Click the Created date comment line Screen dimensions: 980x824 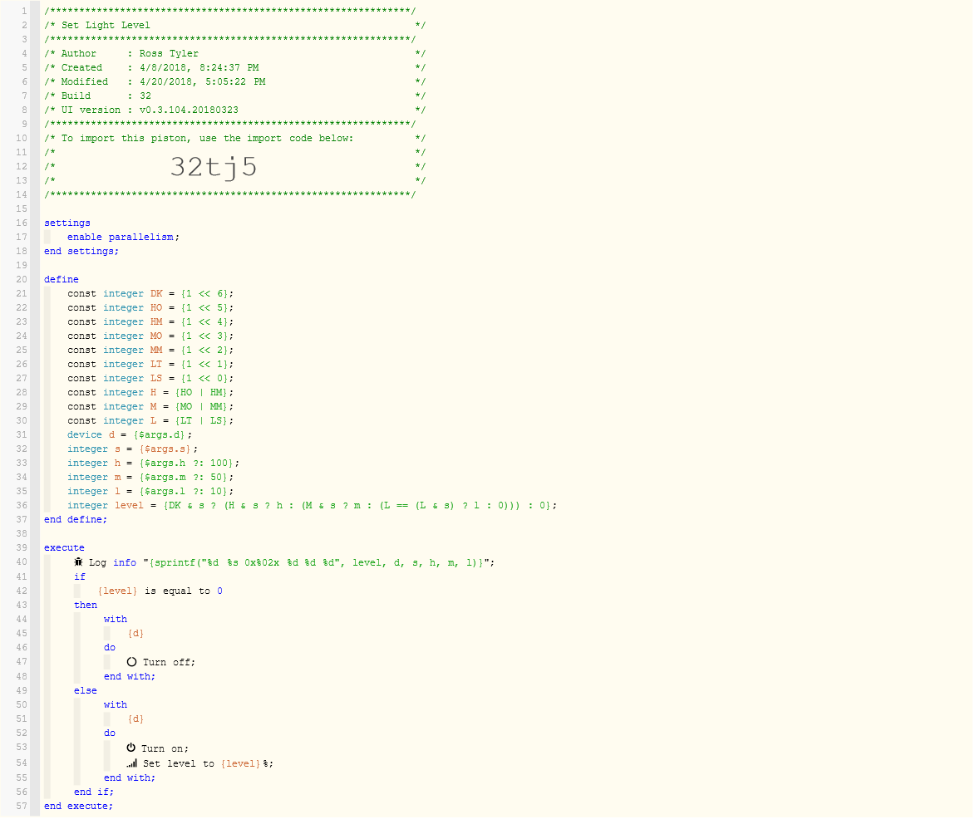(234, 67)
